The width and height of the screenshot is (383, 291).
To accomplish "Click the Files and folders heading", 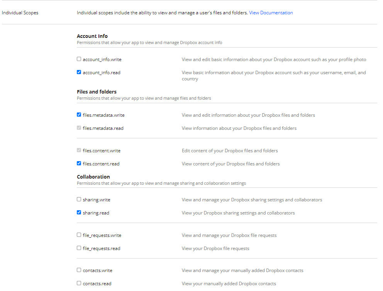I will point(97,92).
